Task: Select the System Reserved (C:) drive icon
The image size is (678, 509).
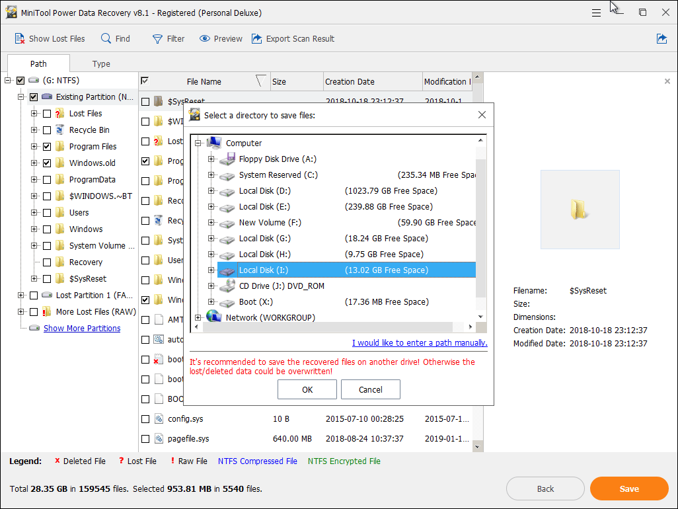Action: 227,176
